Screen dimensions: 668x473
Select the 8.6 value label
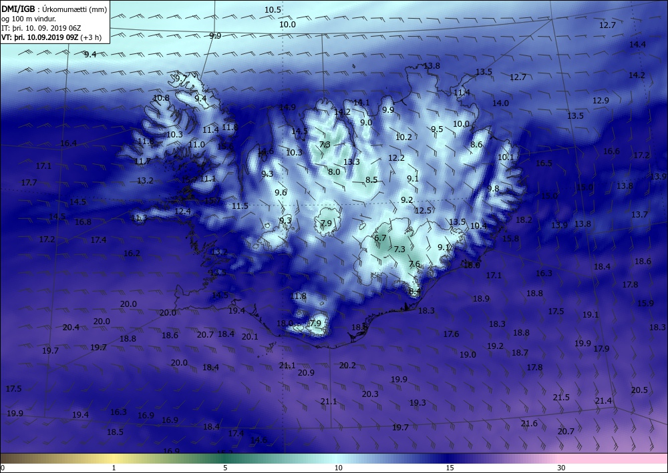tap(477, 145)
